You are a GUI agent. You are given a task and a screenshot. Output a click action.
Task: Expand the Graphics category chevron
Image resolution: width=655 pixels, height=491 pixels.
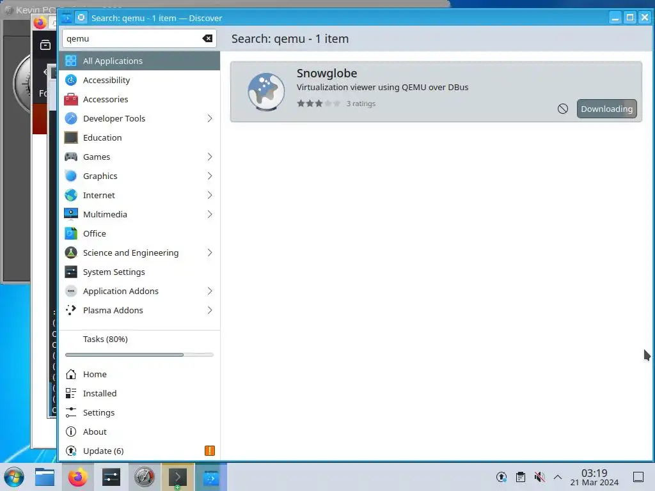pos(210,176)
